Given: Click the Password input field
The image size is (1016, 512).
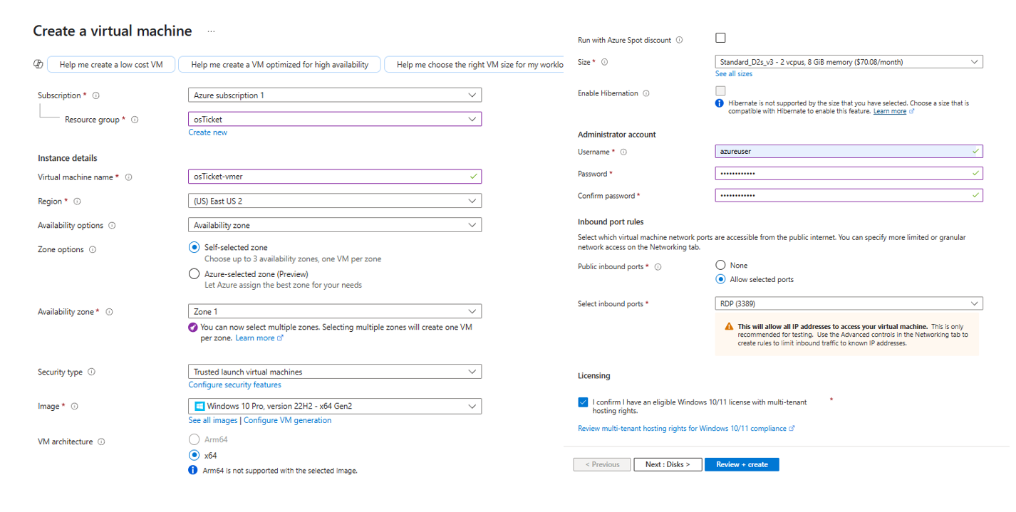Looking at the screenshot, I should click(849, 174).
